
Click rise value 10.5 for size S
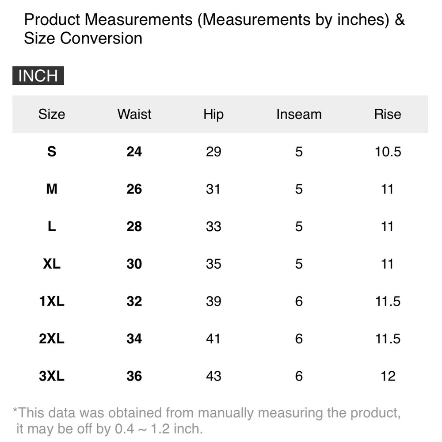click(388, 152)
